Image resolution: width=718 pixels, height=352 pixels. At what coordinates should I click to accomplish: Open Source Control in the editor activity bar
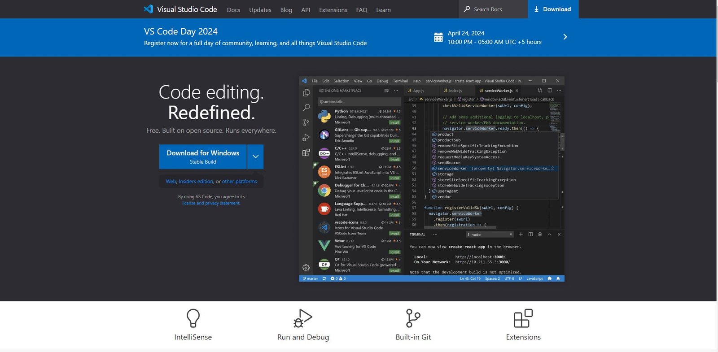pyautogui.click(x=306, y=122)
